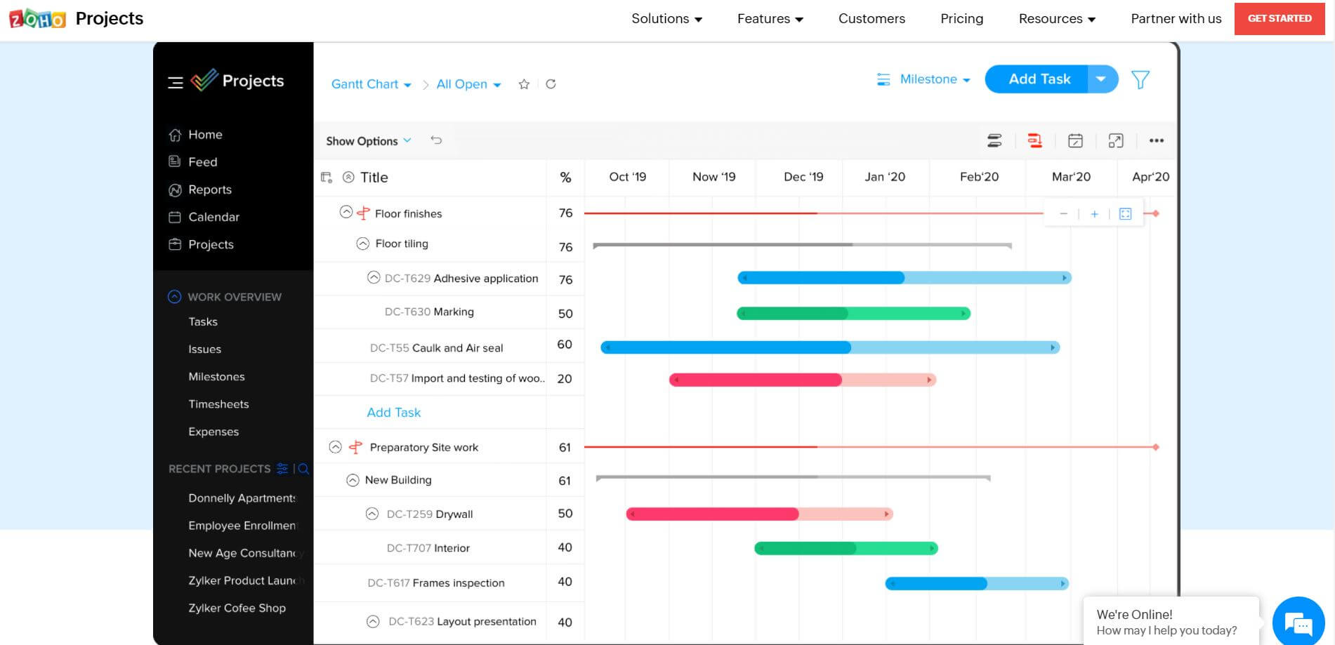Image resolution: width=1335 pixels, height=645 pixels.
Task: Open Partner with us page
Action: 1176,19
